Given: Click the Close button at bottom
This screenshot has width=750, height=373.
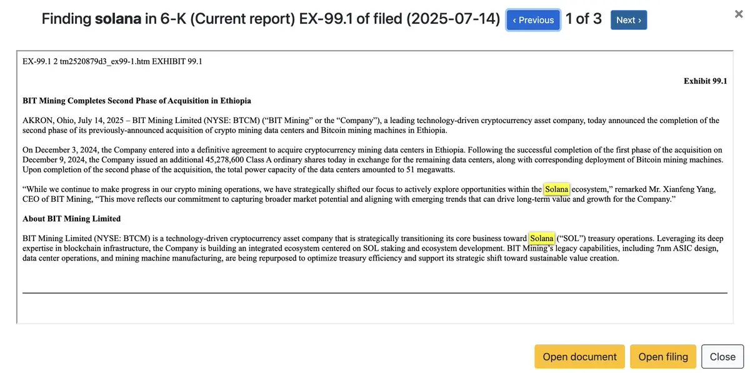Looking at the screenshot, I should click(x=722, y=357).
